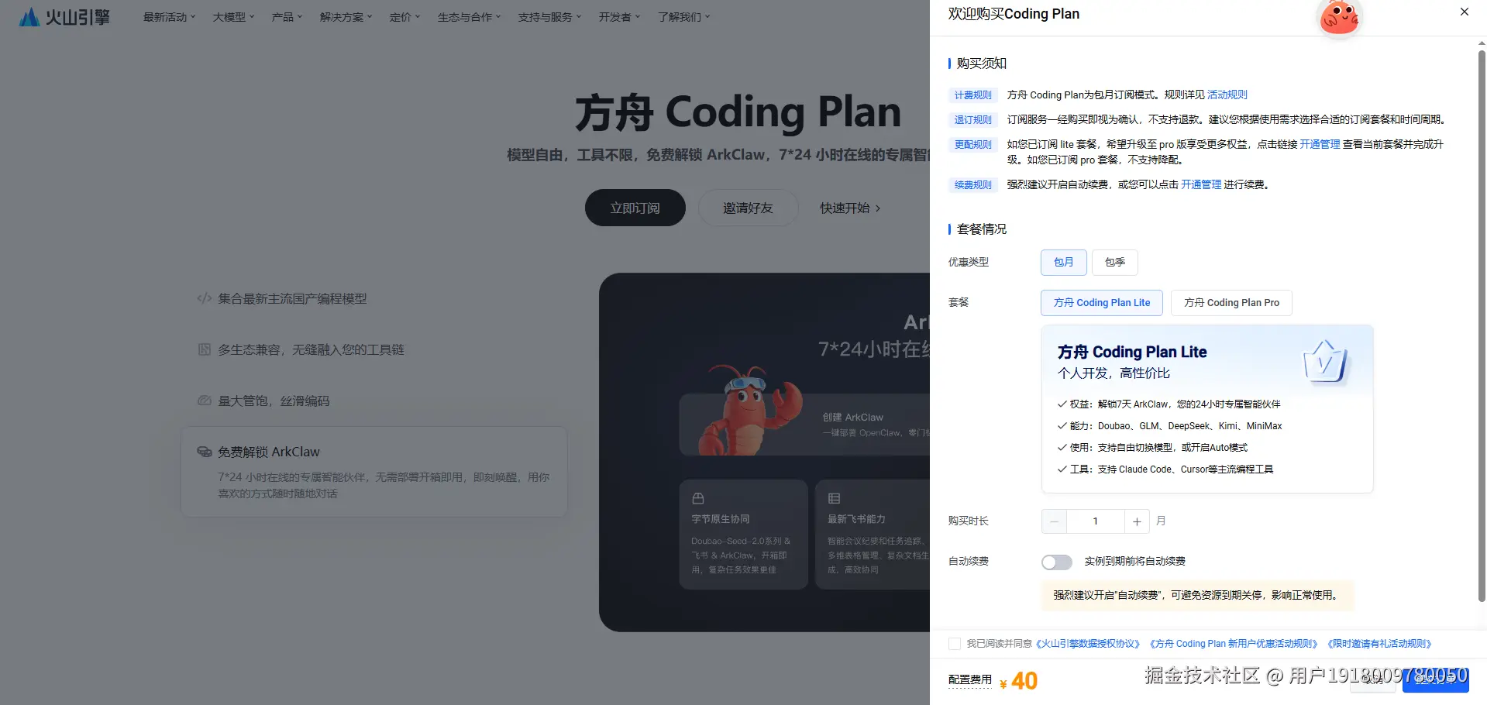Viewport: 1487px width, 705px height.
Task: Expand the 解决方案 navigation menu
Action: pos(346,17)
